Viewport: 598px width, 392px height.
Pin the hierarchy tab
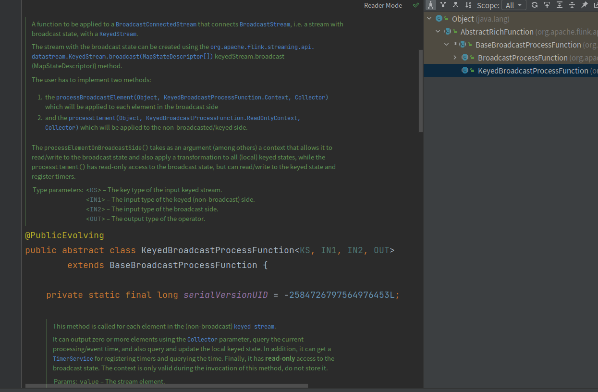[585, 5]
